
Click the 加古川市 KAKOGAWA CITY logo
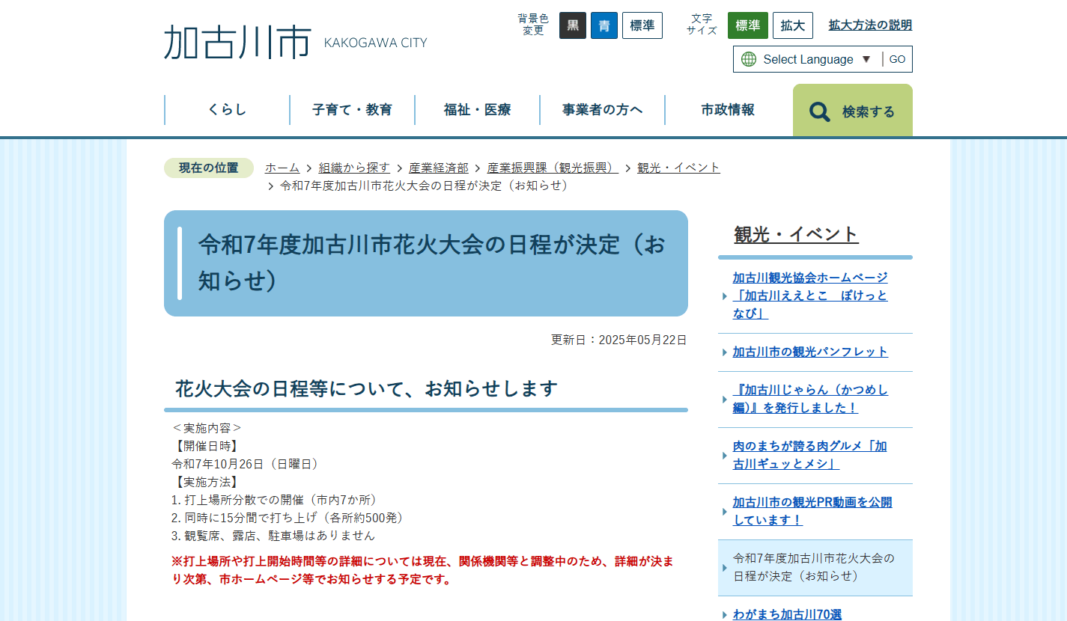click(295, 41)
